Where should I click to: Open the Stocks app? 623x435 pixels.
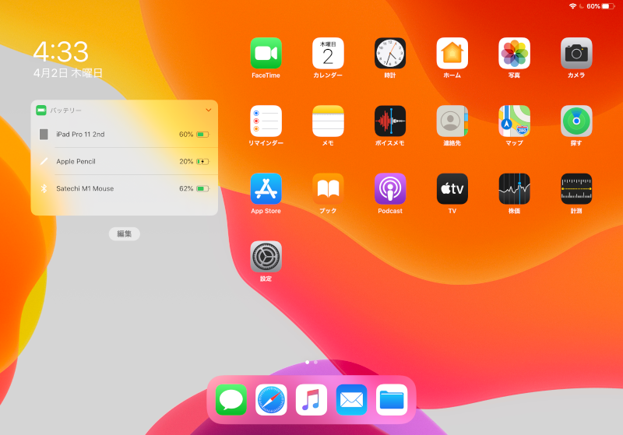pos(514,189)
